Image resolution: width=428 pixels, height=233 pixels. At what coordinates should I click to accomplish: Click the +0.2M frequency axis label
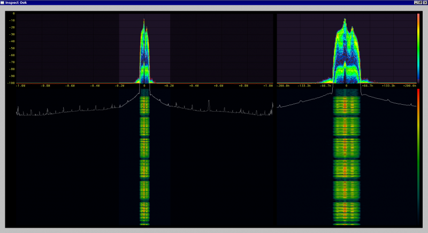coord(169,86)
